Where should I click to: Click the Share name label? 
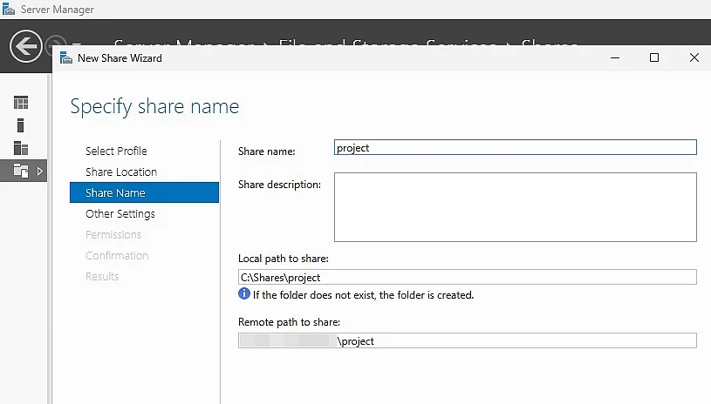tap(267, 151)
